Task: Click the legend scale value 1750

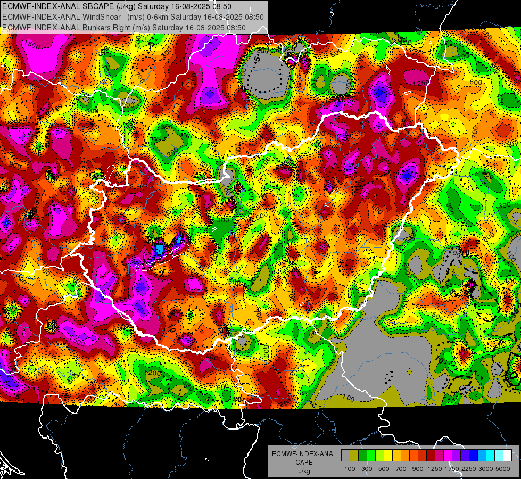Action: coord(452,469)
